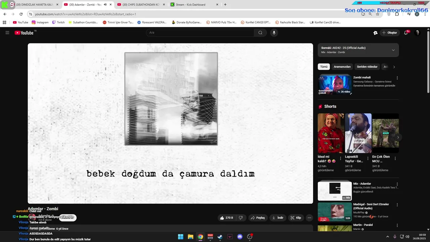Open Steam from taskbar
430x242 pixels.
coord(220,237)
